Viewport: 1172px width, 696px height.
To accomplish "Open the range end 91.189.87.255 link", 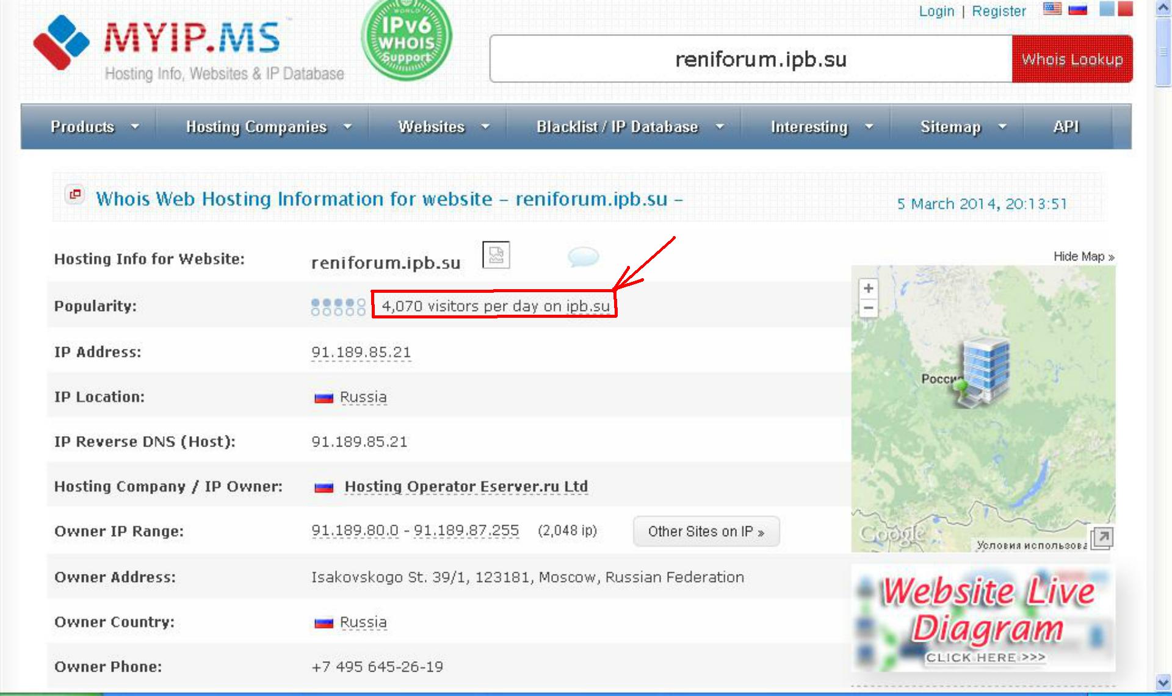I will click(466, 531).
